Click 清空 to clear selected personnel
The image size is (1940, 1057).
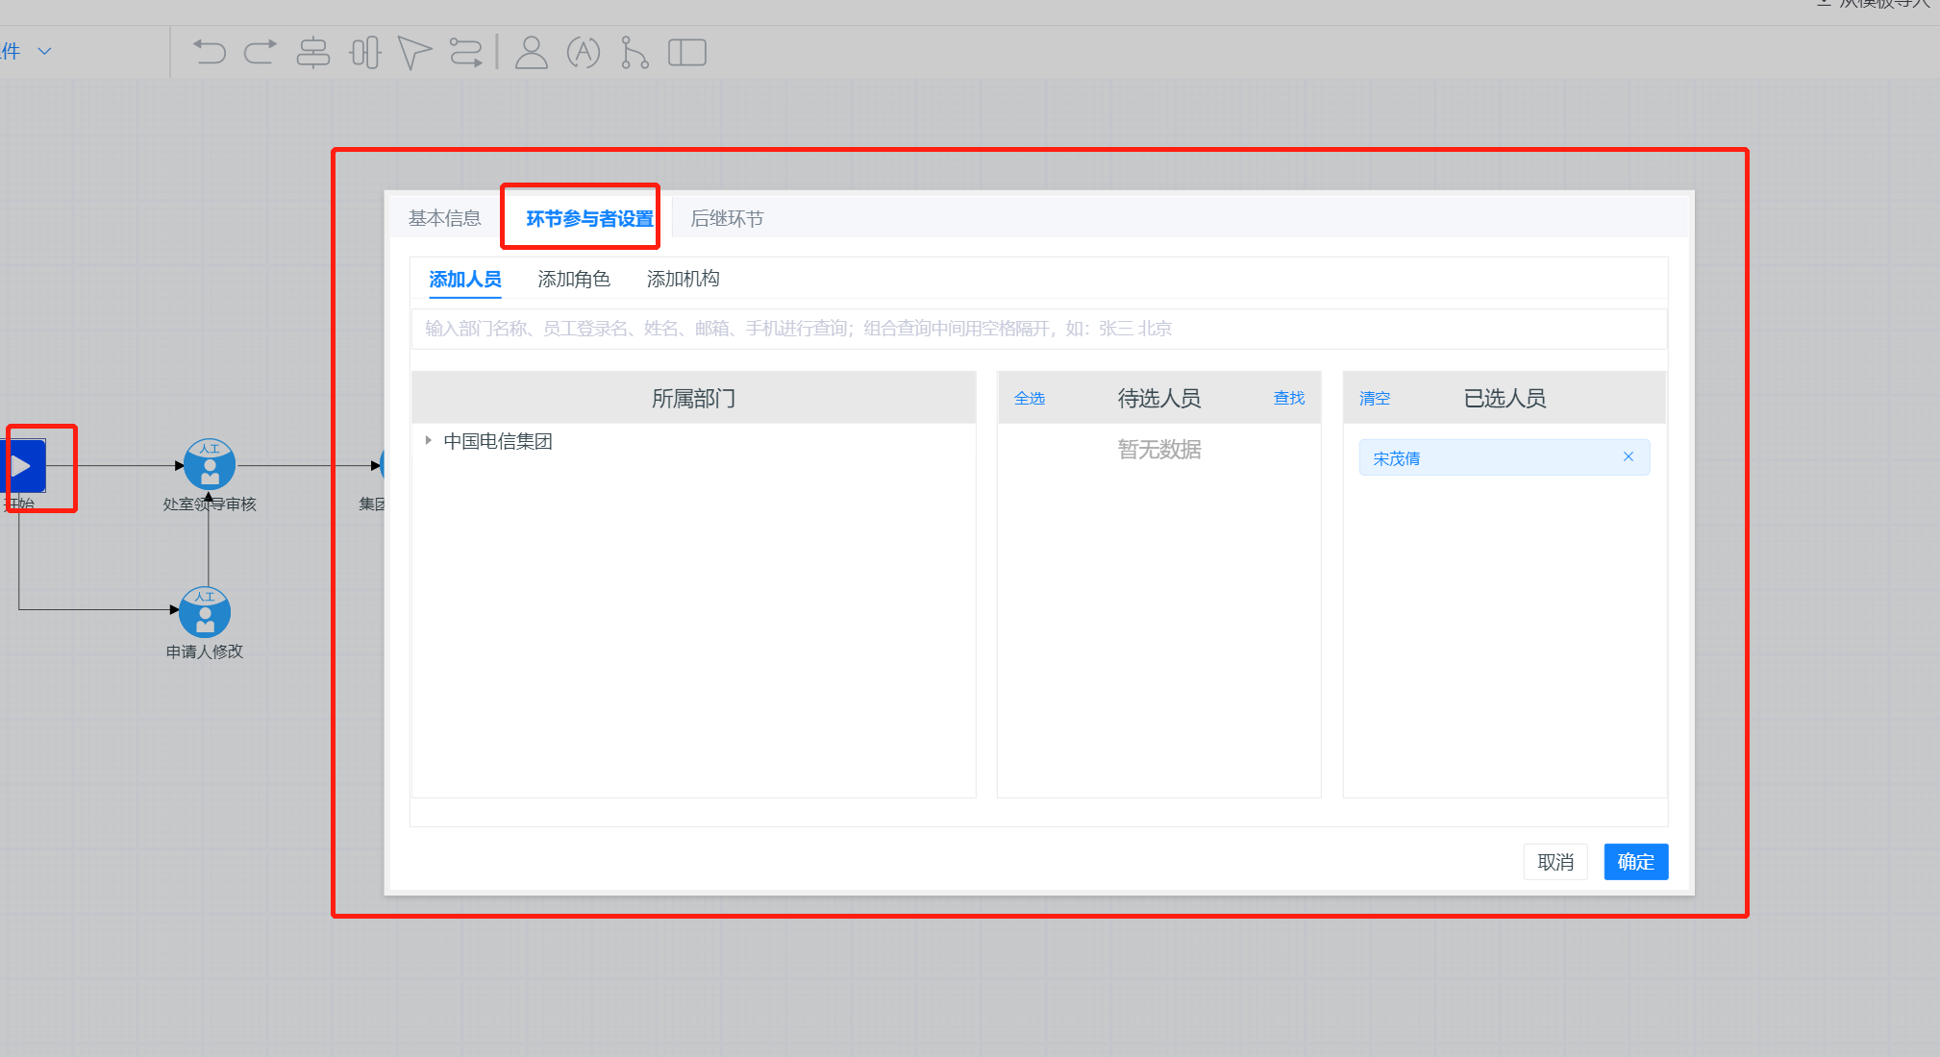click(1375, 398)
